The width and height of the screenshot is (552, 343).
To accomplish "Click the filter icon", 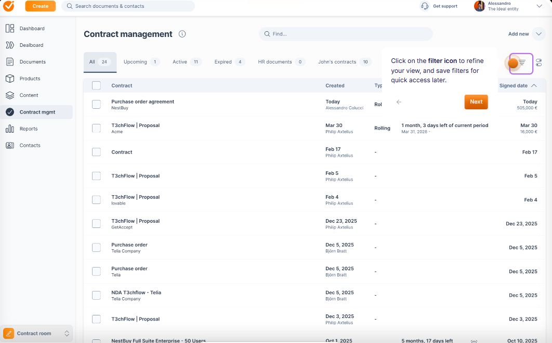I will click(521, 63).
